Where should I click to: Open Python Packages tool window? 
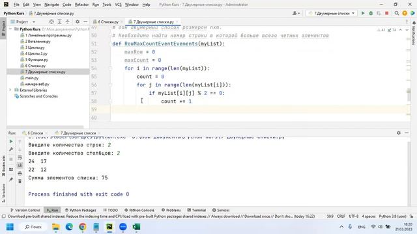81,210
